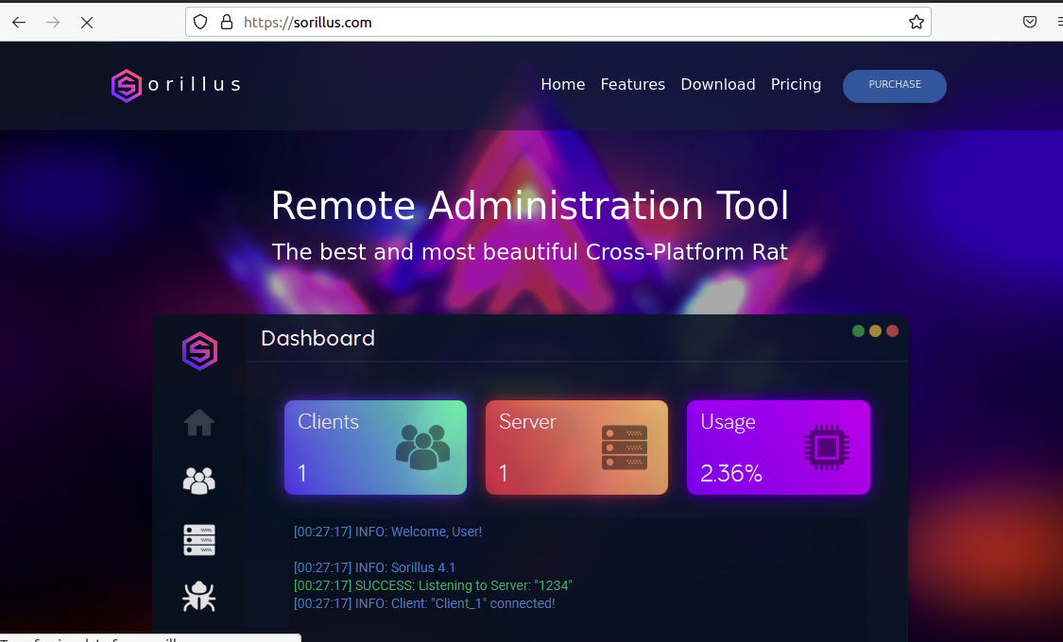The width and height of the screenshot is (1063, 642).
Task: View site security via padlock icon
Action: tap(227, 23)
